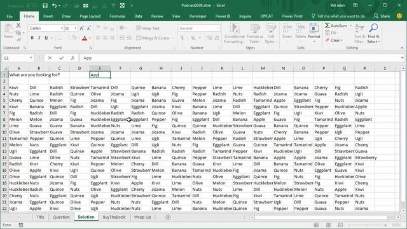Open the font size dropdown
The width and height of the screenshot is (407, 229).
pyautogui.click(x=76, y=28)
